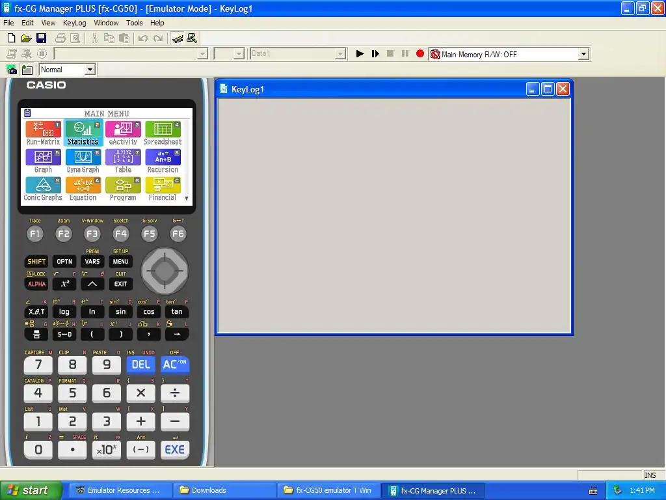The height and width of the screenshot is (500, 666).
Task: Open the wide empty combo box dropdown
Action: click(203, 54)
